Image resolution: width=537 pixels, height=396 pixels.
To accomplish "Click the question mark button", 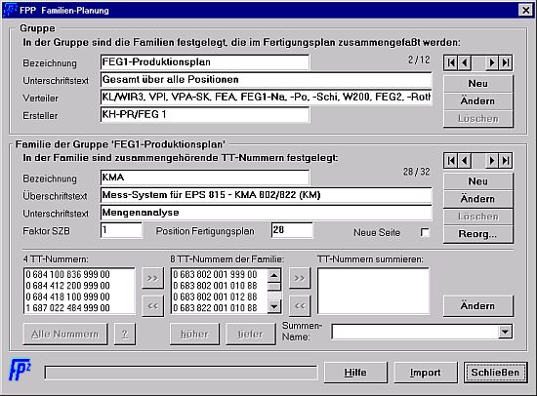I will coord(125,334).
